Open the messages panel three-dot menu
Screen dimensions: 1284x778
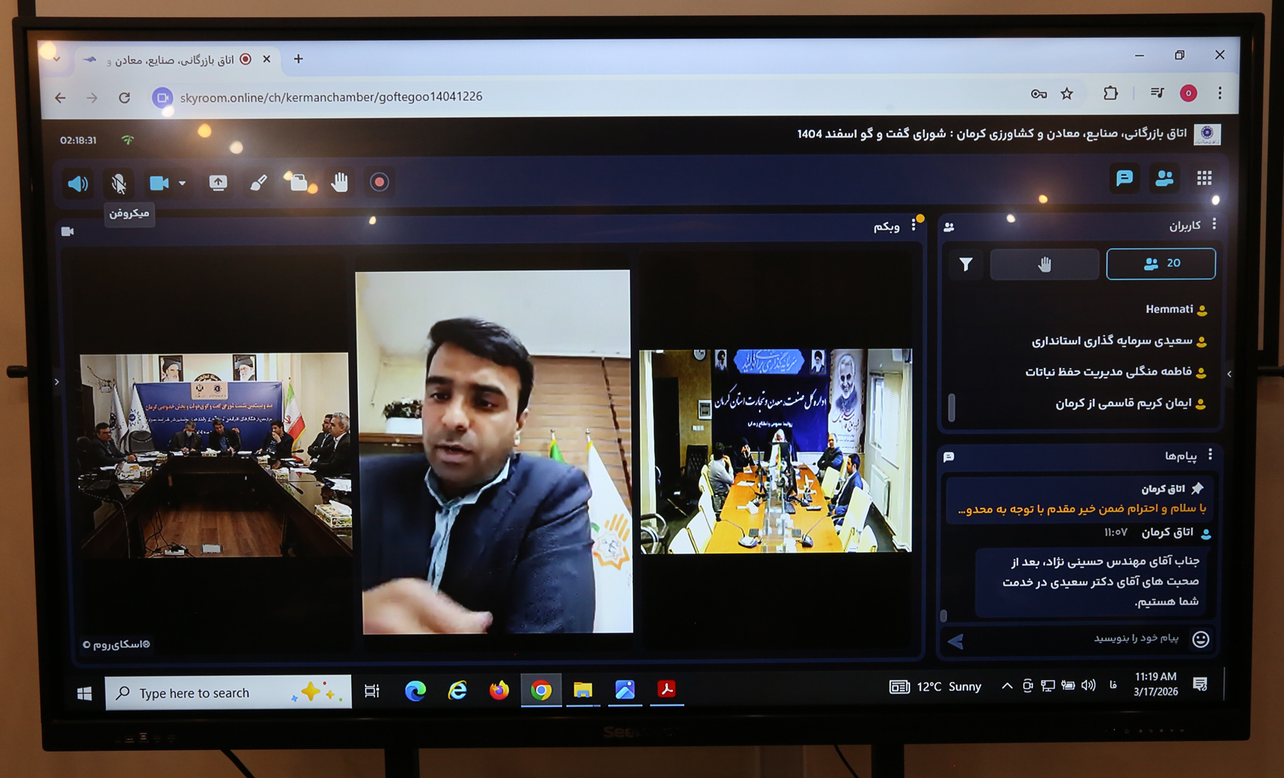pos(1210,454)
